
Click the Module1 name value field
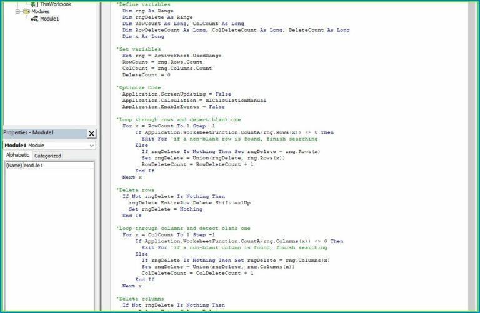[59, 166]
